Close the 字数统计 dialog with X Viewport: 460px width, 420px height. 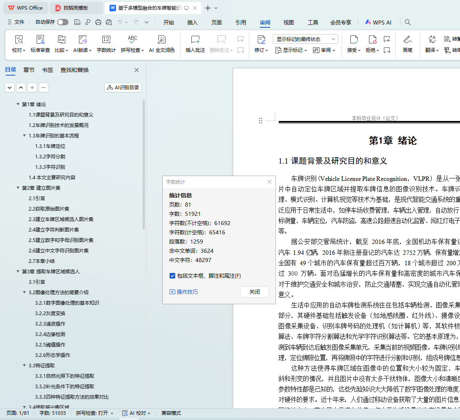[269, 182]
